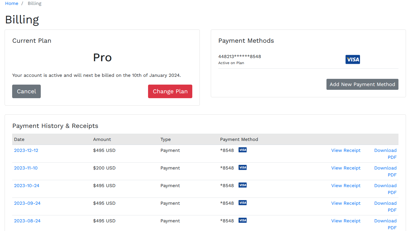Click the $495 USD amount for 2023-08-24
The width and height of the screenshot is (408, 231).
coord(104,221)
